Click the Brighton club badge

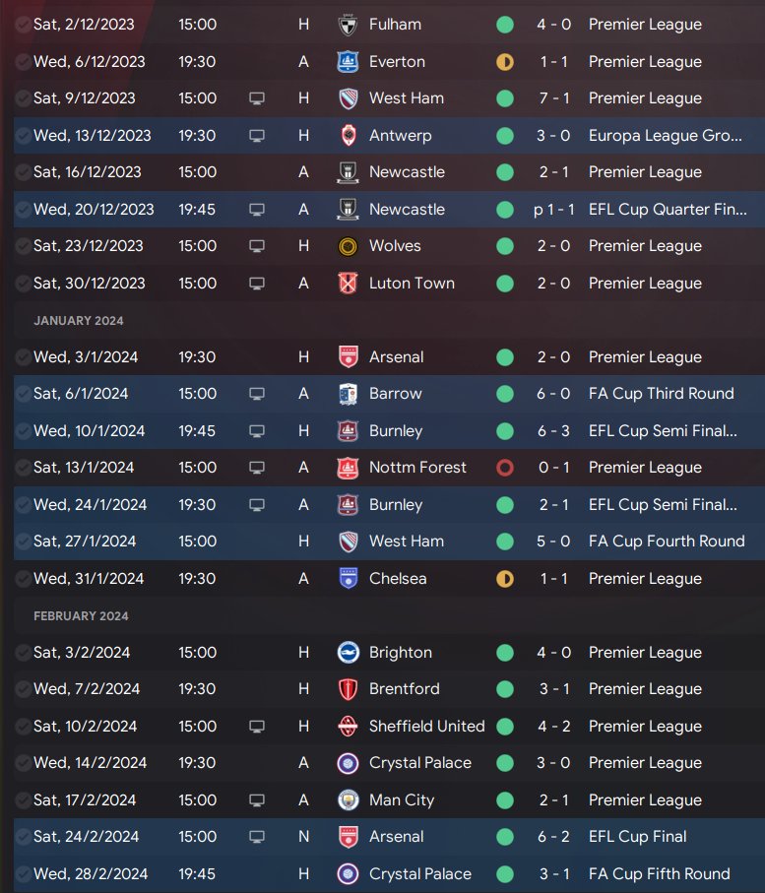(348, 653)
